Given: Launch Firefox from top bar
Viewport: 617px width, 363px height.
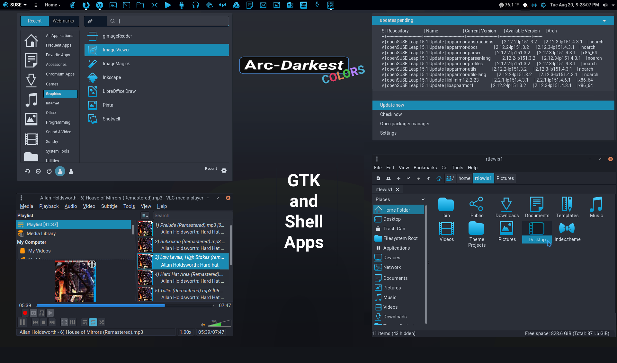Looking at the screenshot, I should pyautogui.click(x=86, y=5).
